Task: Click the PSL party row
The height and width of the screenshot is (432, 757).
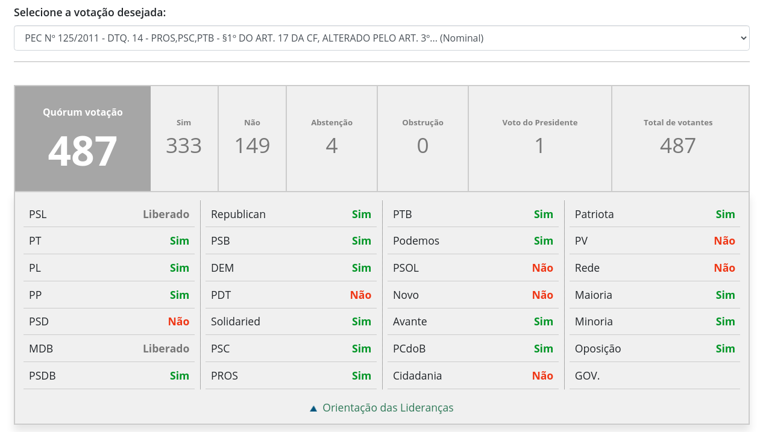Action: pos(108,214)
